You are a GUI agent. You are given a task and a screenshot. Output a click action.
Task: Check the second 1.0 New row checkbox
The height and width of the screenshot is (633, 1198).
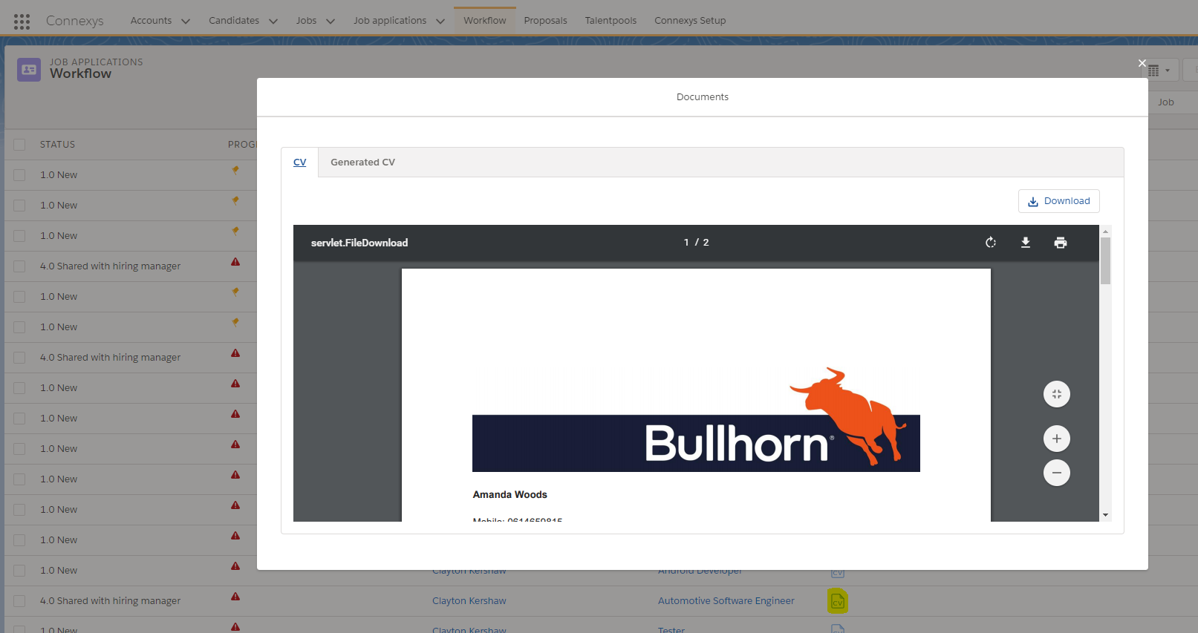[x=19, y=206]
